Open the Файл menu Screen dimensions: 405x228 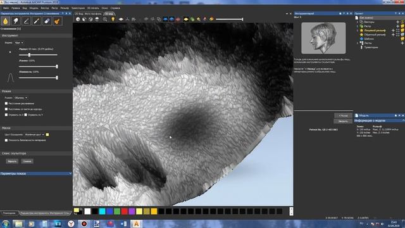(x=6, y=8)
